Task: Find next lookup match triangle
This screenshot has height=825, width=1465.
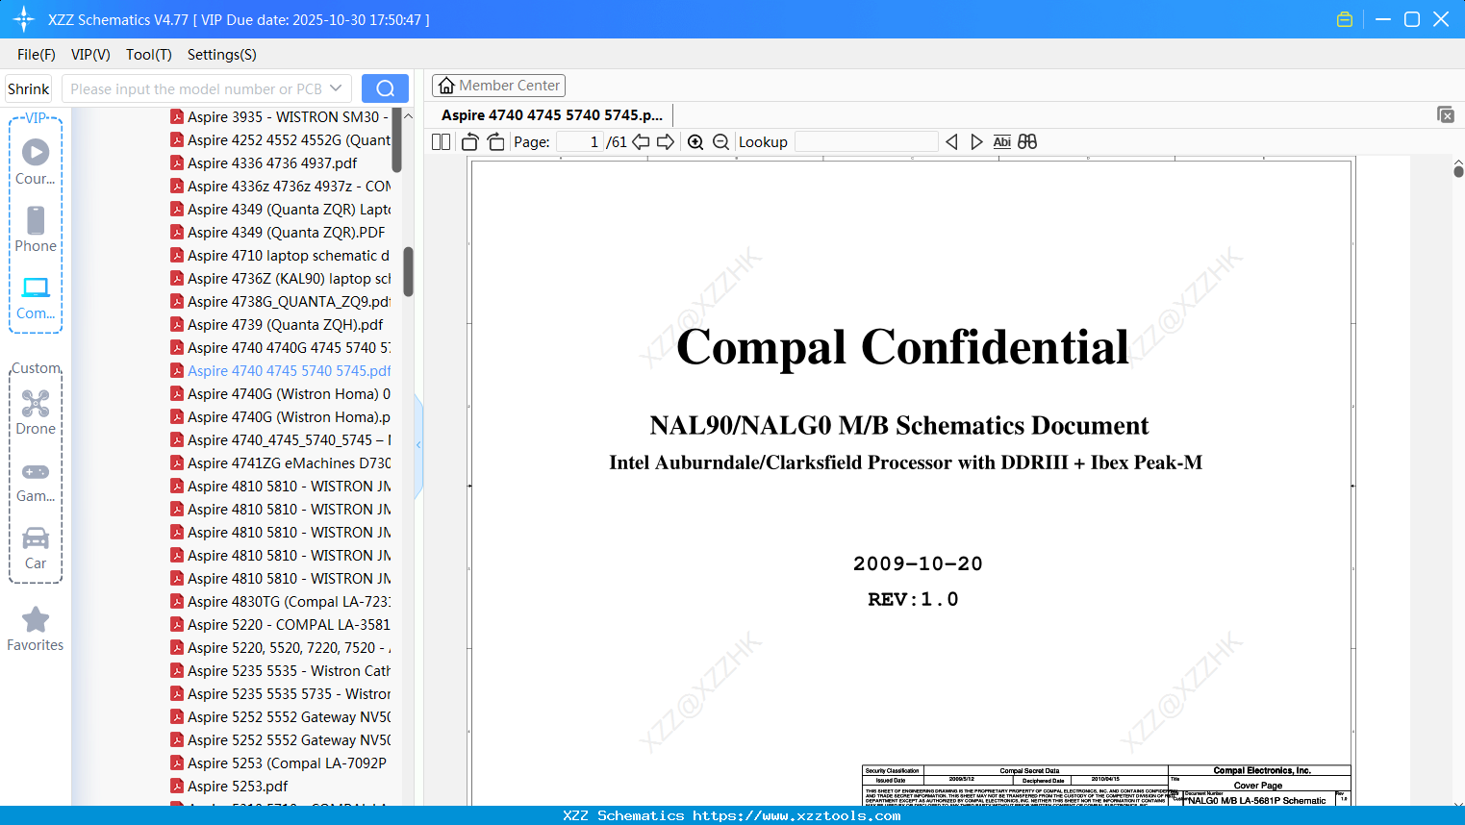Action: [x=976, y=142]
